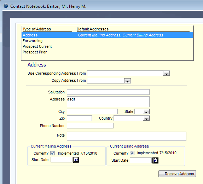Click the Remove Address button
The image size is (203, 184).
[x=177, y=174]
